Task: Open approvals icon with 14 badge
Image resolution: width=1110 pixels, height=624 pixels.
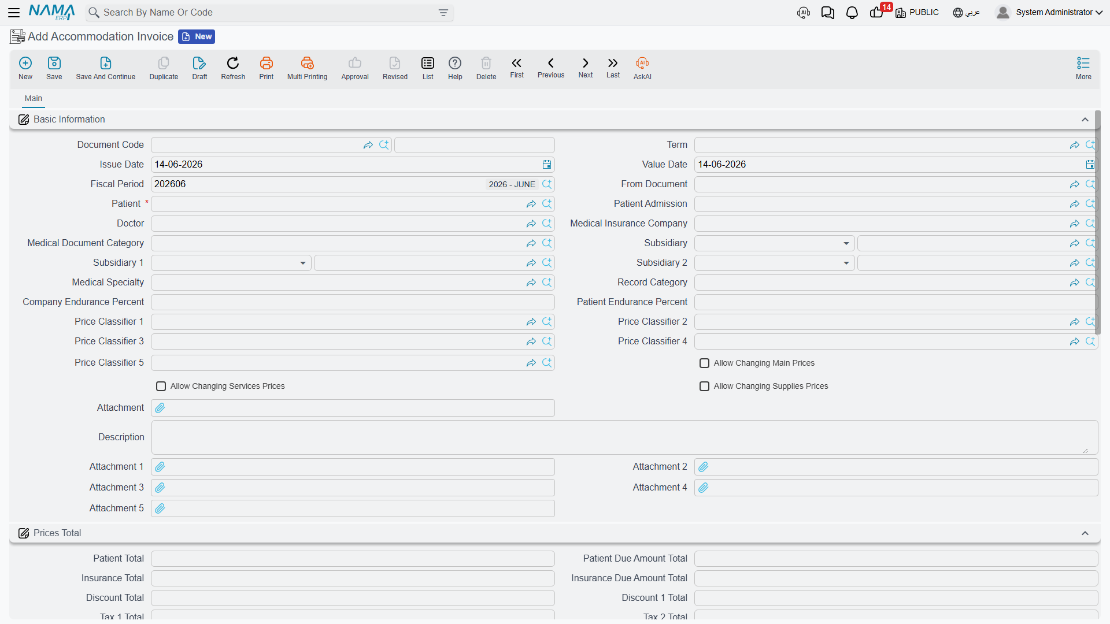Action: pos(877,13)
